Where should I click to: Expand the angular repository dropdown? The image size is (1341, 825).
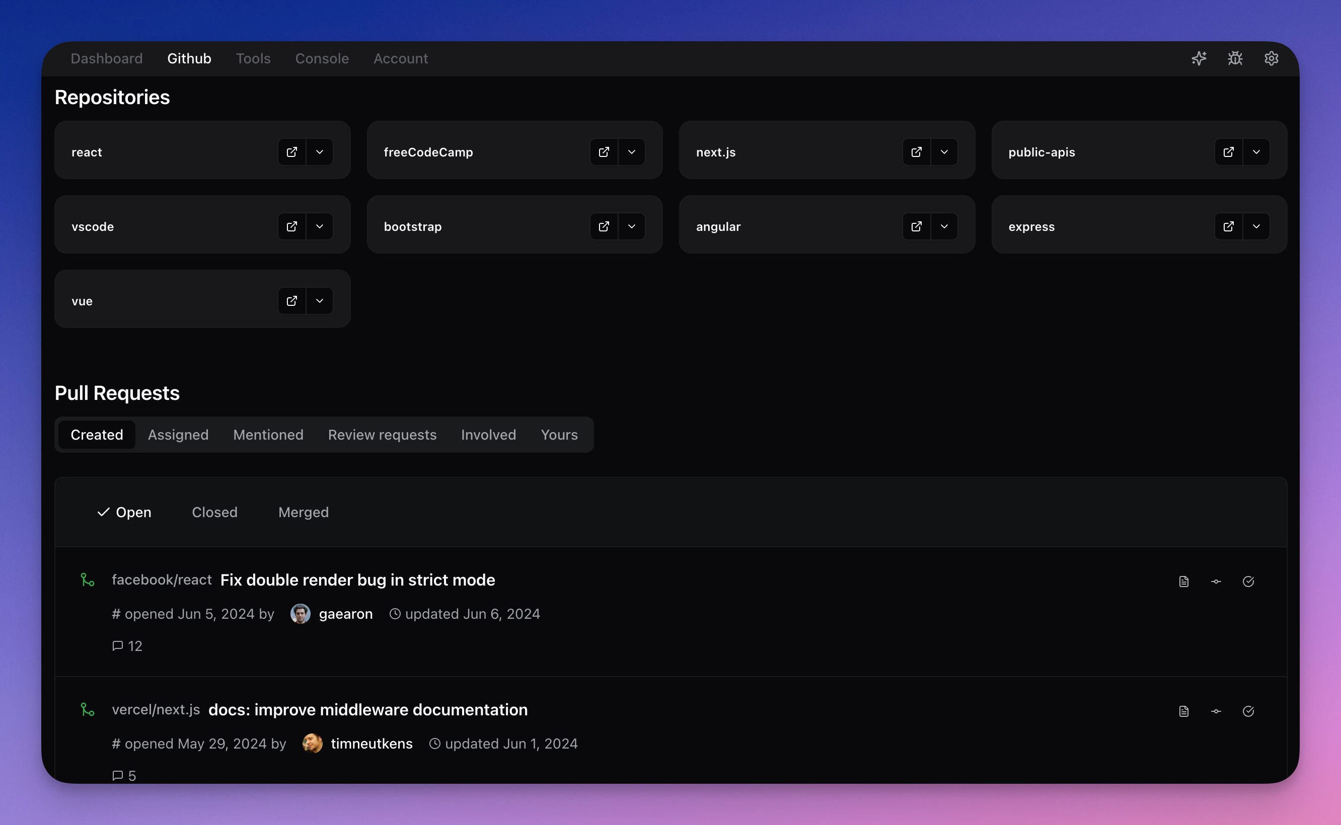click(x=944, y=226)
